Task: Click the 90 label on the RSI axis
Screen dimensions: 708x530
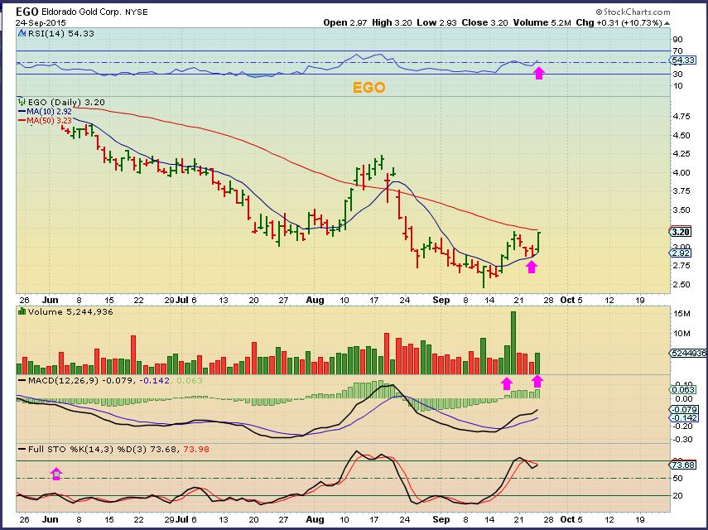Action: point(677,40)
